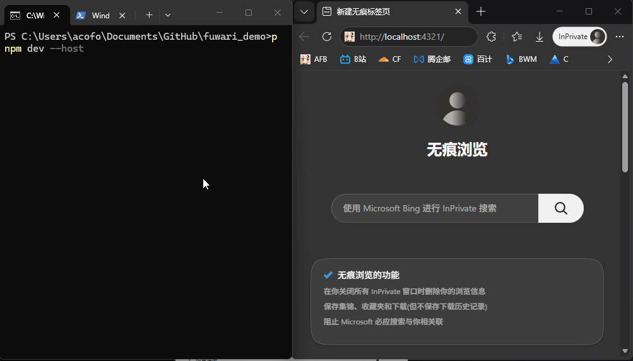Screen dimensions: 633x361
Task: Open the BWM bookmark
Action: click(521, 59)
